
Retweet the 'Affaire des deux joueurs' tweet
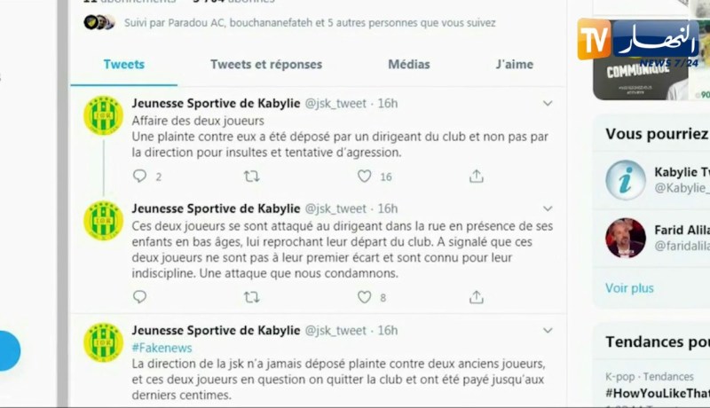point(251,176)
